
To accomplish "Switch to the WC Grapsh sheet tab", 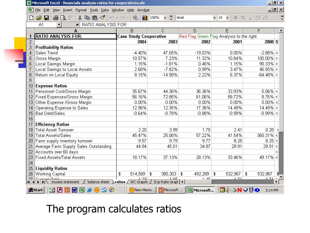I will tap(139, 182).
